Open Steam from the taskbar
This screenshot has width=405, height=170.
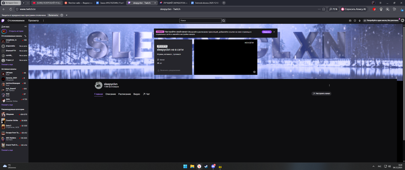pos(206,166)
